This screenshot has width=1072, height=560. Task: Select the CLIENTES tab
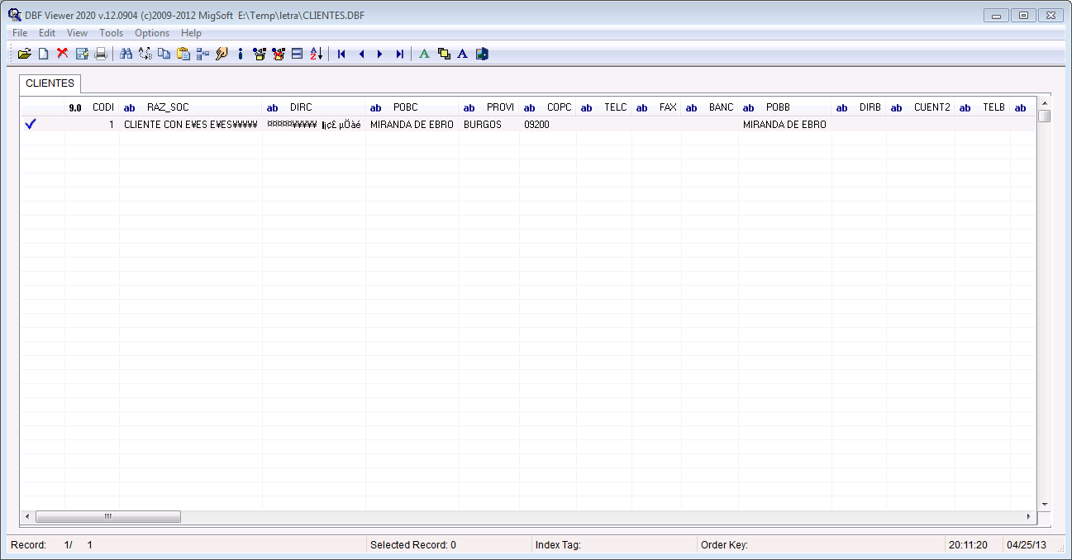(50, 83)
